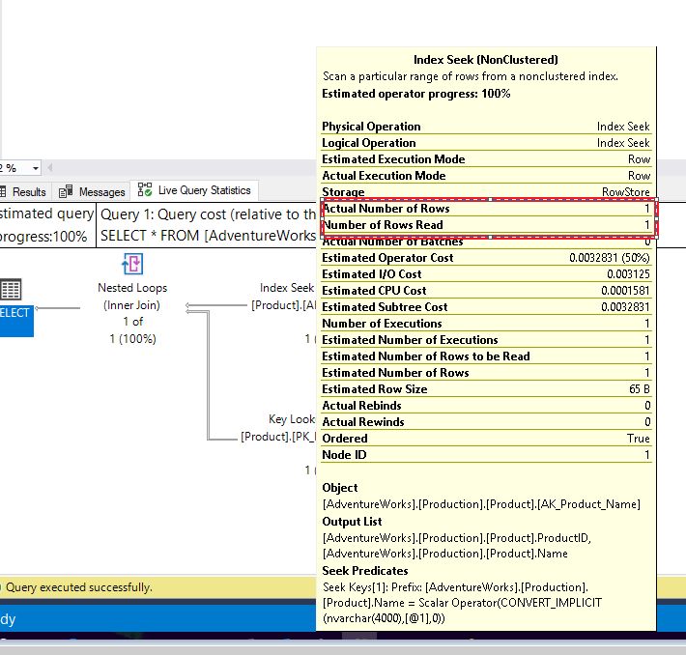
Task: Click the 'SELECT * FROM [AdventureWorks' query text
Action: click(208, 236)
